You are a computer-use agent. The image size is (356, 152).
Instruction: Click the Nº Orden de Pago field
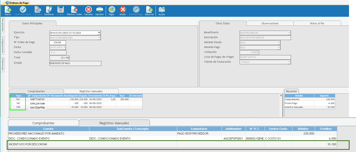pos(57,43)
